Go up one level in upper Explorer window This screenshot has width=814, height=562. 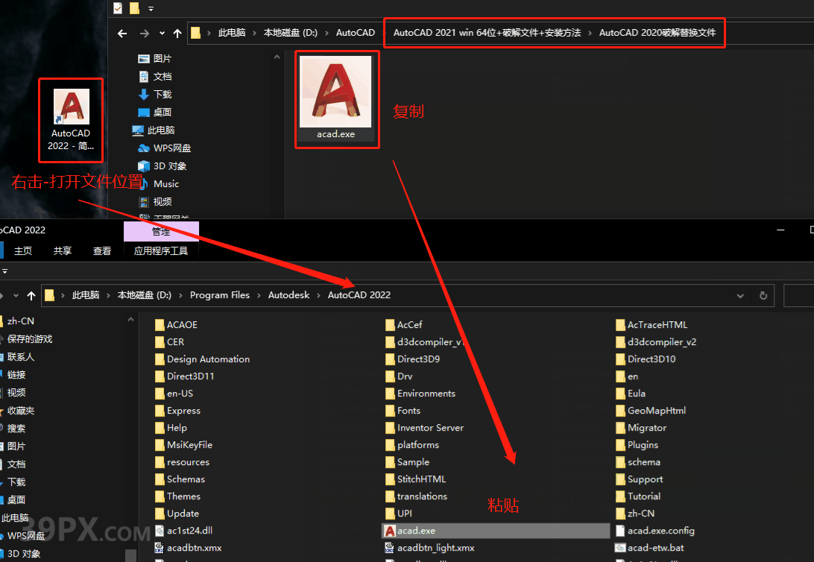(x=177, y=34)
